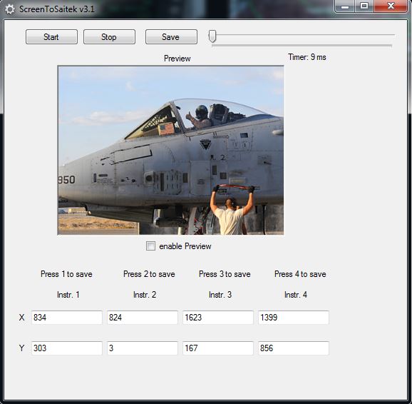Focus the Instr. 3 X field (1623)
Image resolution: width=412 pixels, height=404 pixels.
(x=218, y=318)
